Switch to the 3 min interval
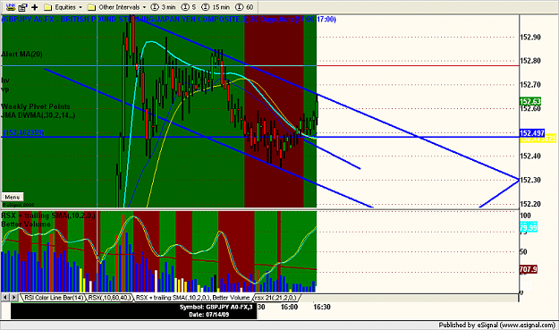Viewport: 559px width, 330px height. coord(164,7)
